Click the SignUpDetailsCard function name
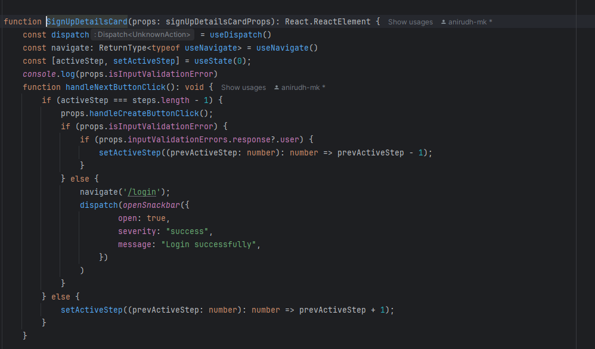595x349 pixels. [87, 21]
